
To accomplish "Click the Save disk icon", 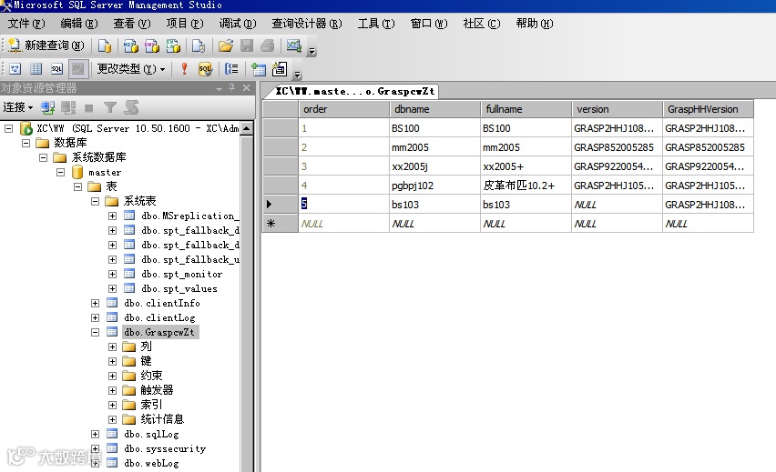I will click(247, 46).
